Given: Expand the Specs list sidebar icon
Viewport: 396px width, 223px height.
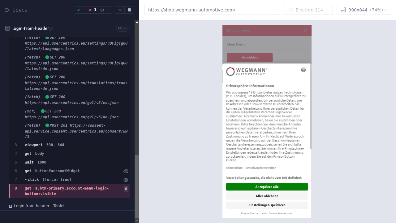Looking at the screenshot, I should point(7,10).
